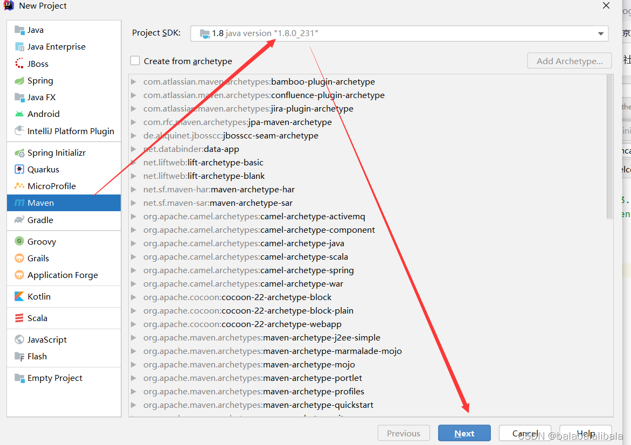Expand jira-plugin-archetype node
Screen dimensions: 631x445
134,109
